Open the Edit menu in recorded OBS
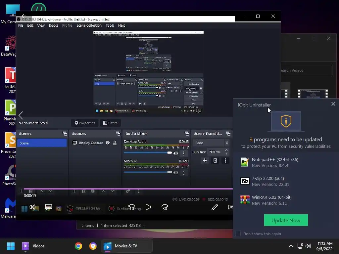The width and height of the screenshot is (339, 254). point(30,25)
